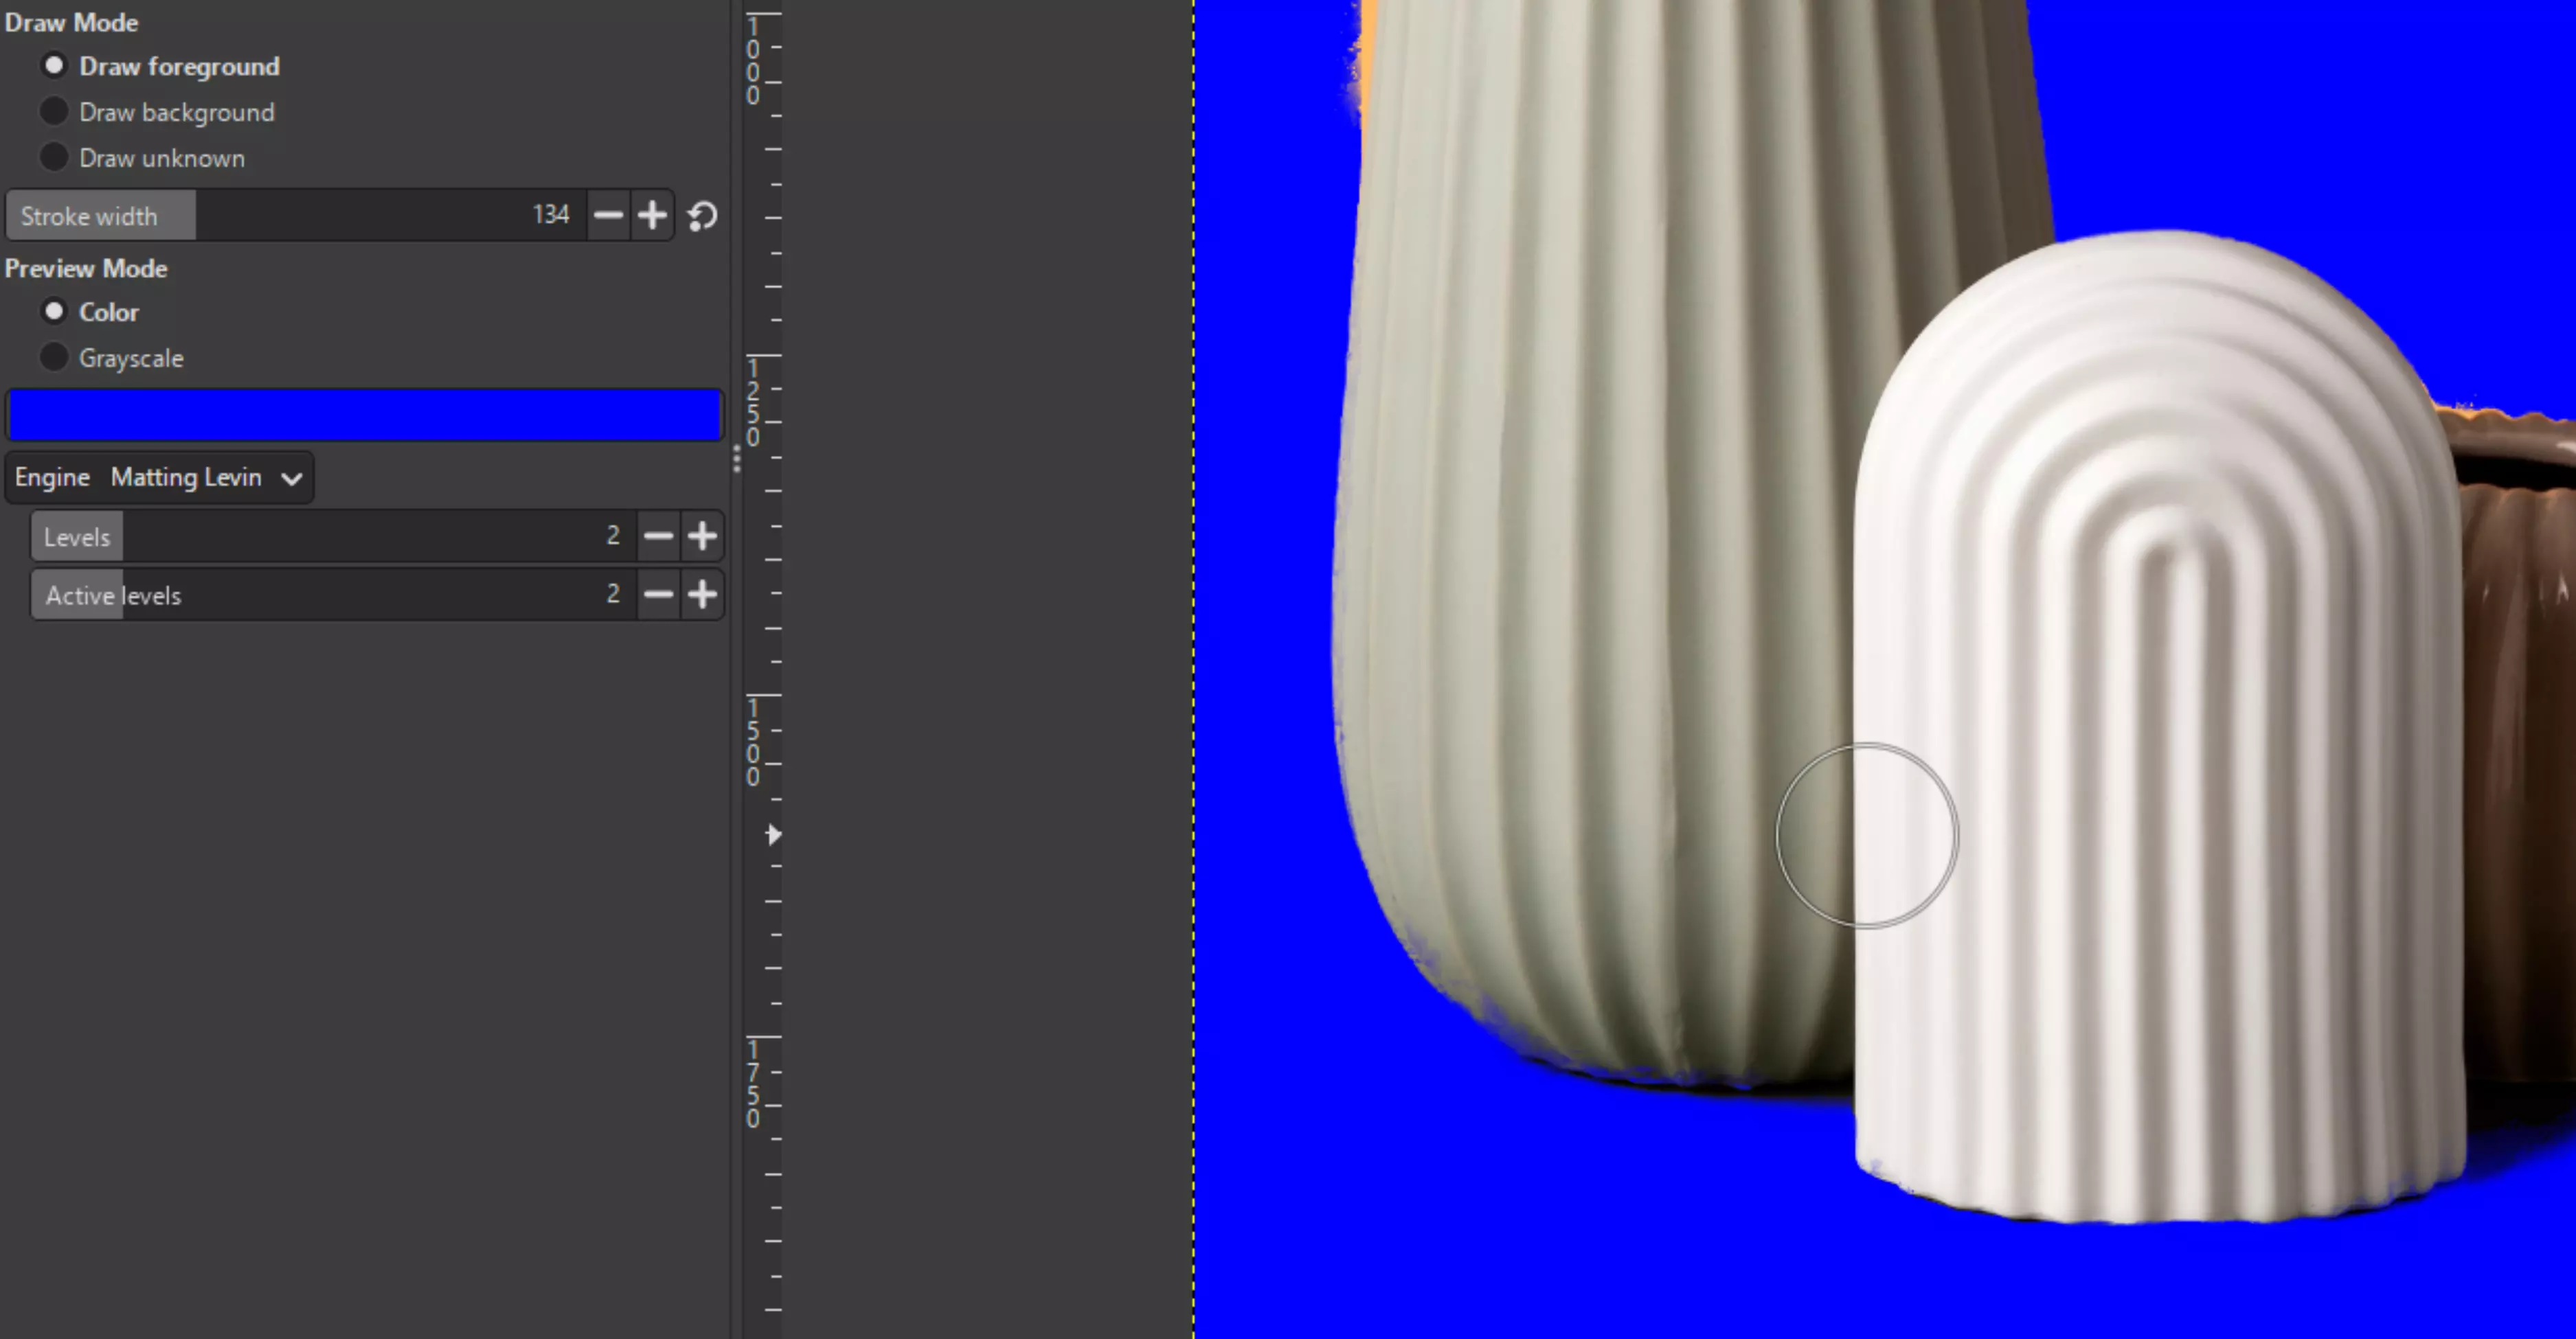The image size is (2576, 1339).
Task: Open the blue preview color swatch
Action: [364, 415]
